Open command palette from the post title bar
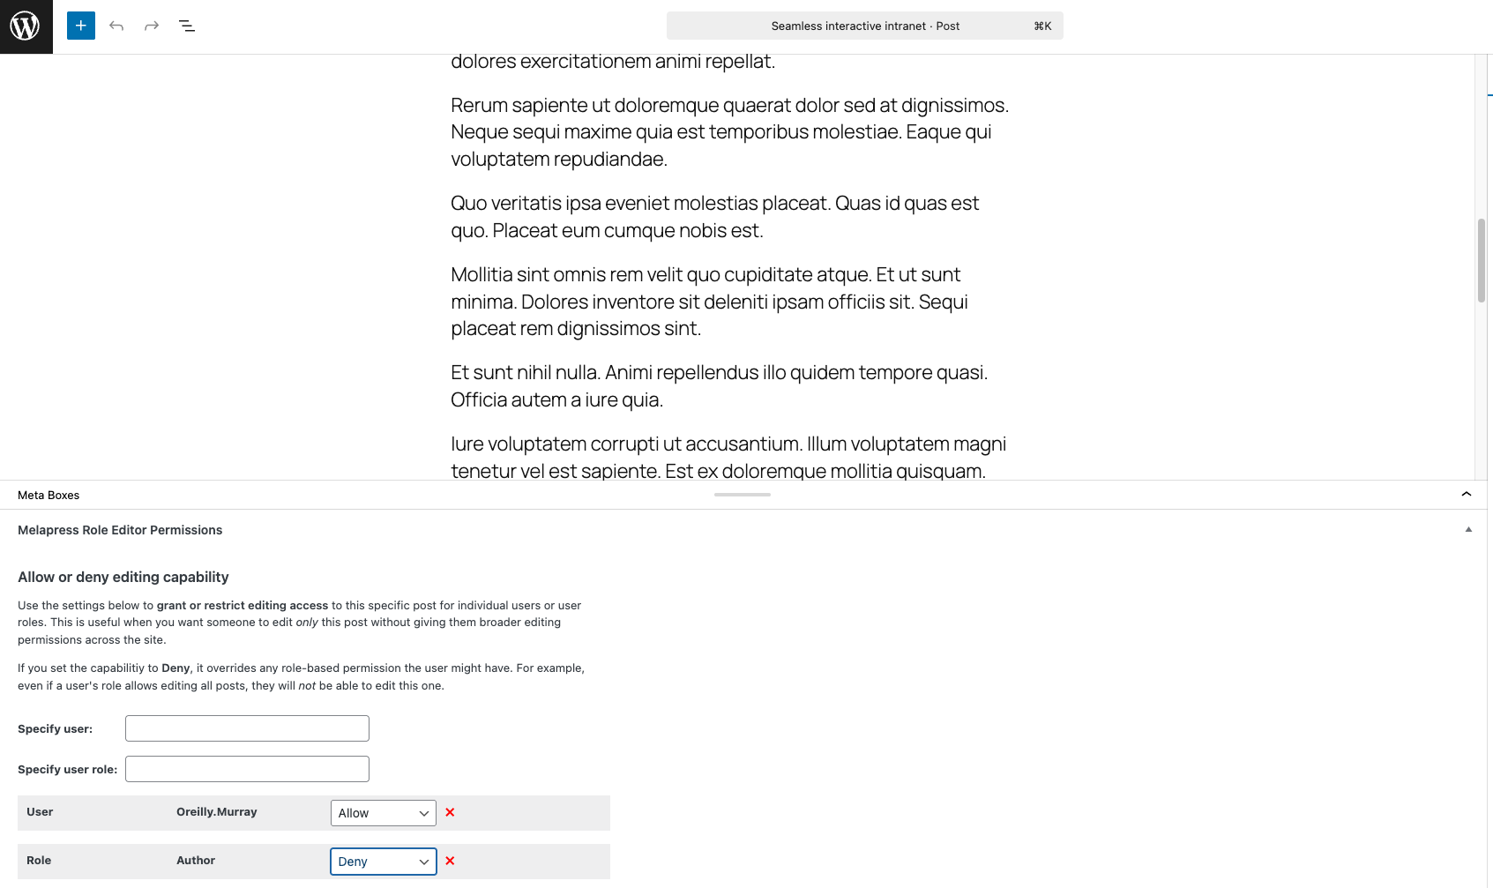Image resolution: width=1493 pixels, height=888 pixels. pyautogui.click(x=864, y=26)
